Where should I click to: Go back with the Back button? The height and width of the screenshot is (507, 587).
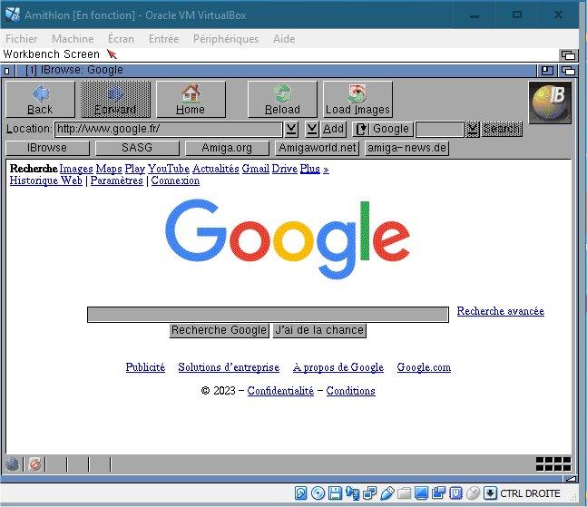[41, 100]
